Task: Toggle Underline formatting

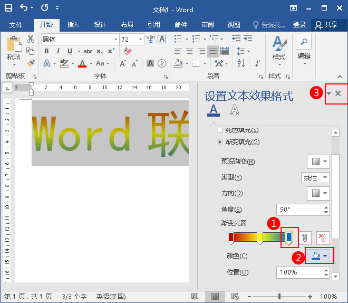Action: pyautogui.click(x=70, y=51)
